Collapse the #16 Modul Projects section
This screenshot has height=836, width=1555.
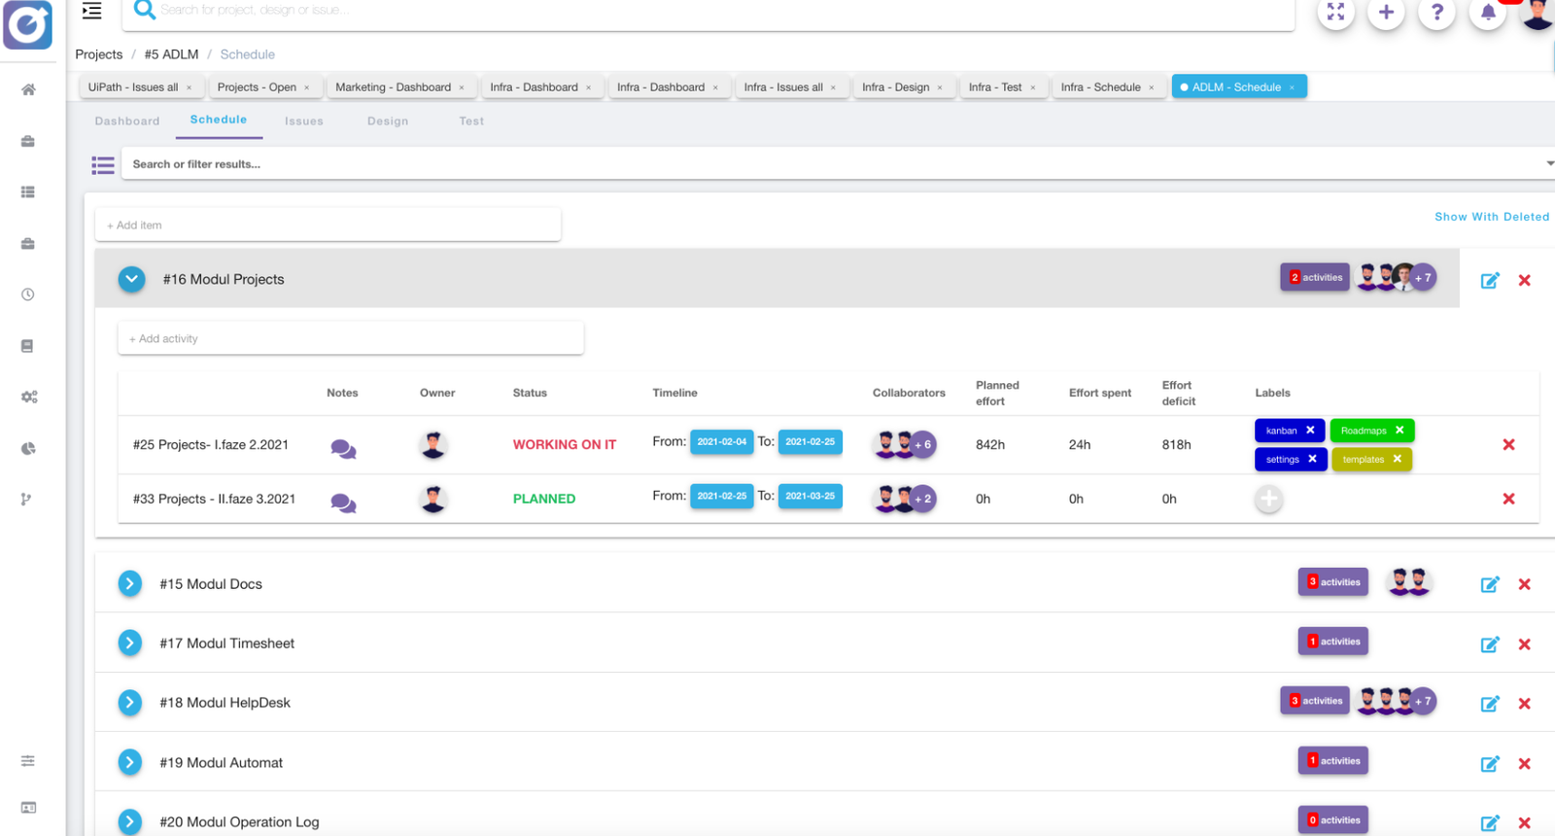click(x=131, y=279)
